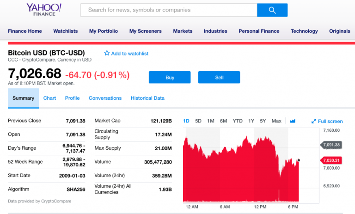Go to My Portfolio
This screenshot has width=355, height=214.
point(104,31)
